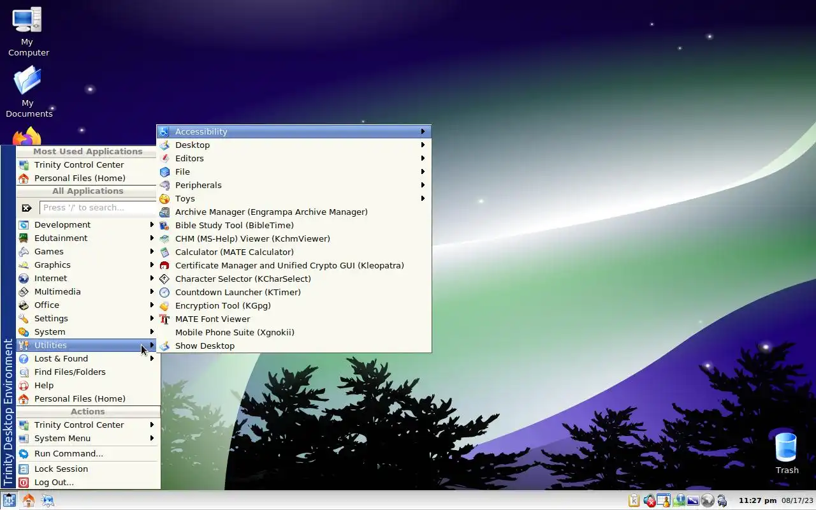Click the Find Files/Folders magnifier icon
The height and width of the screenshot is (510, 816).
(x=24, y=372)
